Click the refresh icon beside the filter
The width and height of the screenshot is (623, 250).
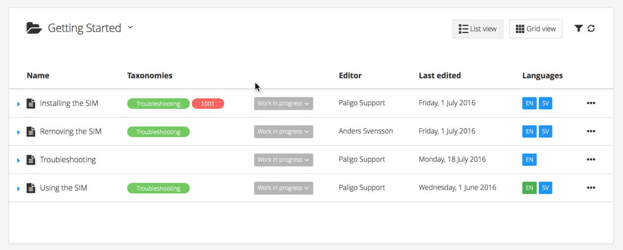591,28
